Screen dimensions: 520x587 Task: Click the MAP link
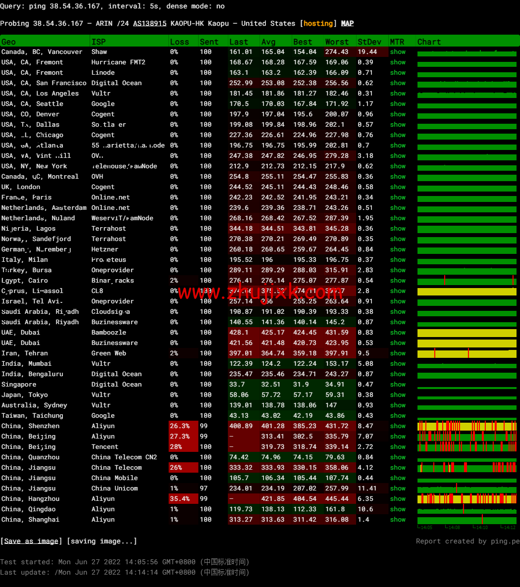click(x=347, y=24)
